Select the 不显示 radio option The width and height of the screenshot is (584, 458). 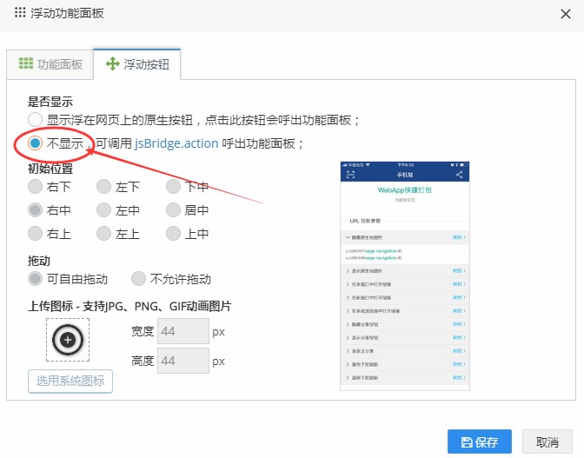pos(35,143)
